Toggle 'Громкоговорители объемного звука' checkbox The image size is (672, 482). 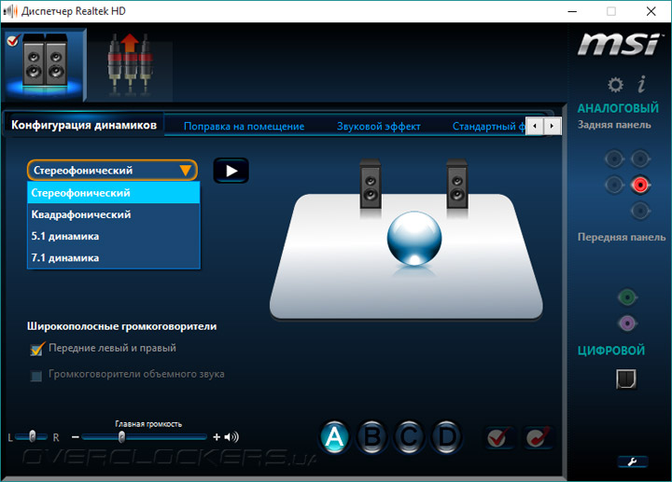point(36,376)
